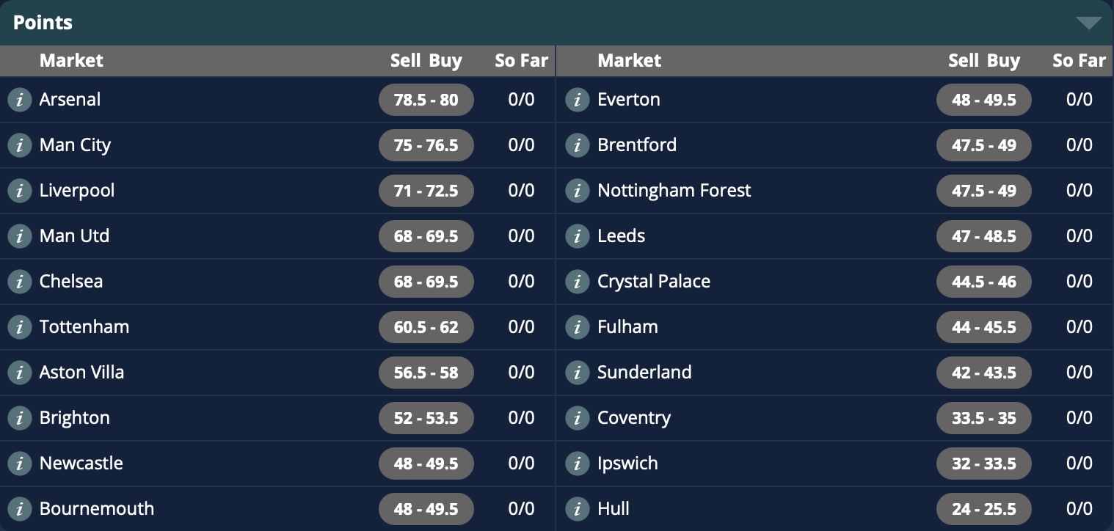Click Coventry 33.5 - 35 spread button
The width and height of the screenshot is (1114, 531).
point(984,418)
